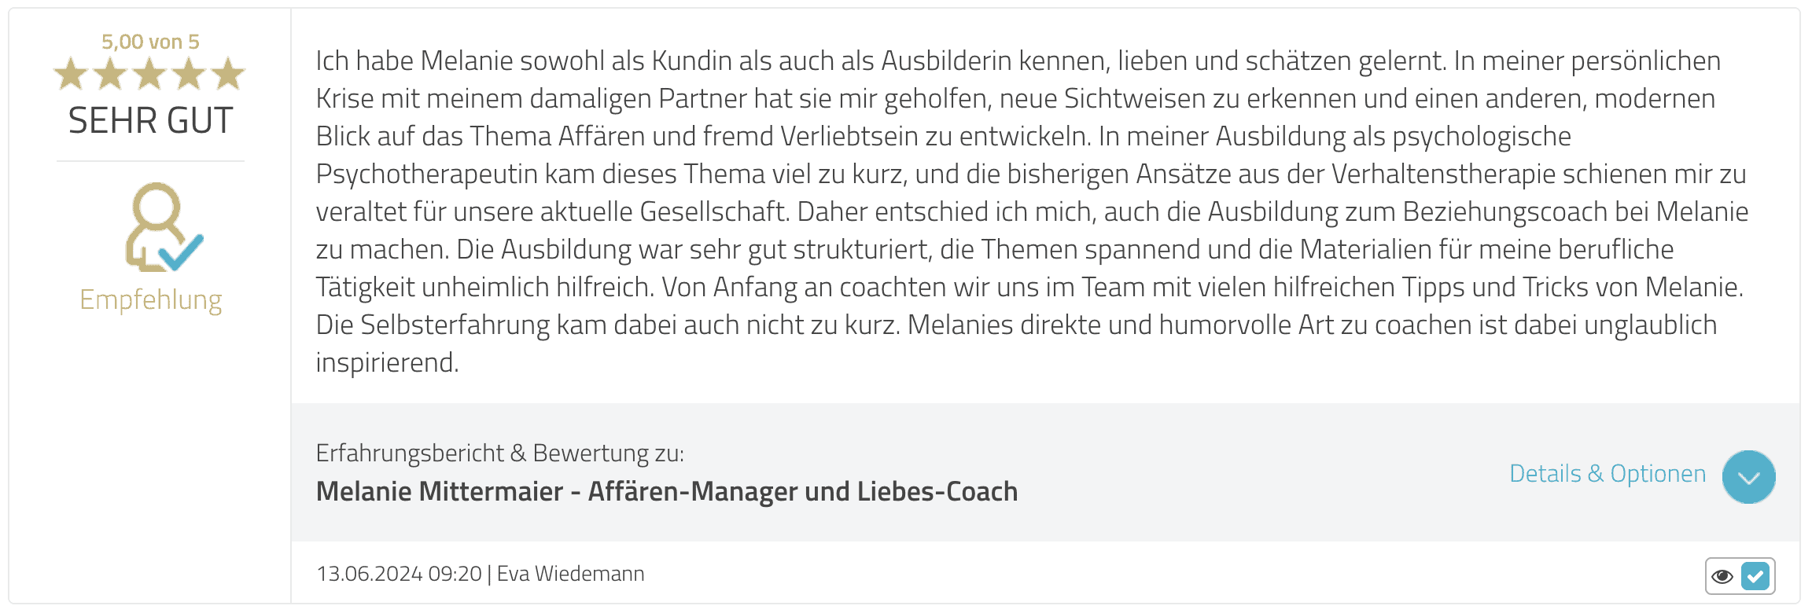Click the review date 13.06.2024 09:20
The width and height of the screenshot is (1812, 613).
click(x=399, y=574)
